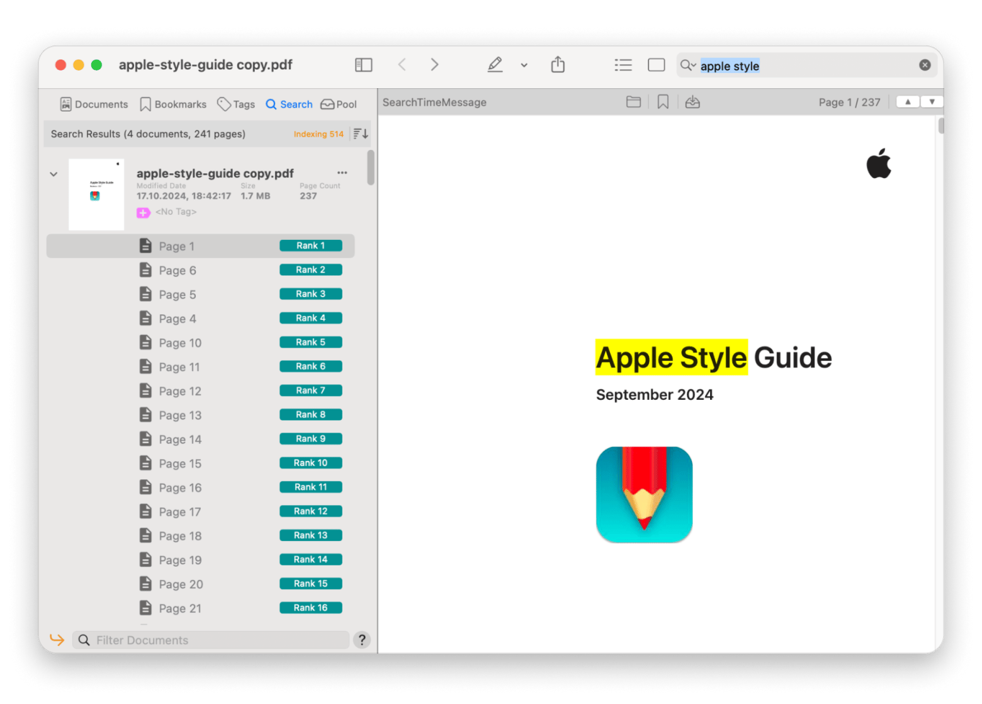Open the share icon in toolbar

click(558, 65)
